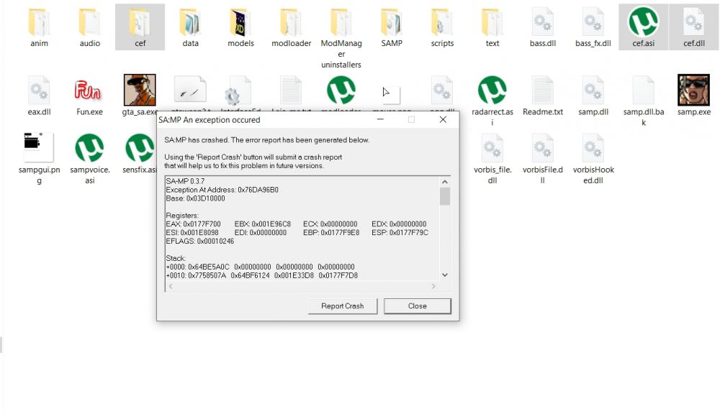720x414 pixels.
Task: Select the sensfix.asi file
Action: tap(140, 153)
